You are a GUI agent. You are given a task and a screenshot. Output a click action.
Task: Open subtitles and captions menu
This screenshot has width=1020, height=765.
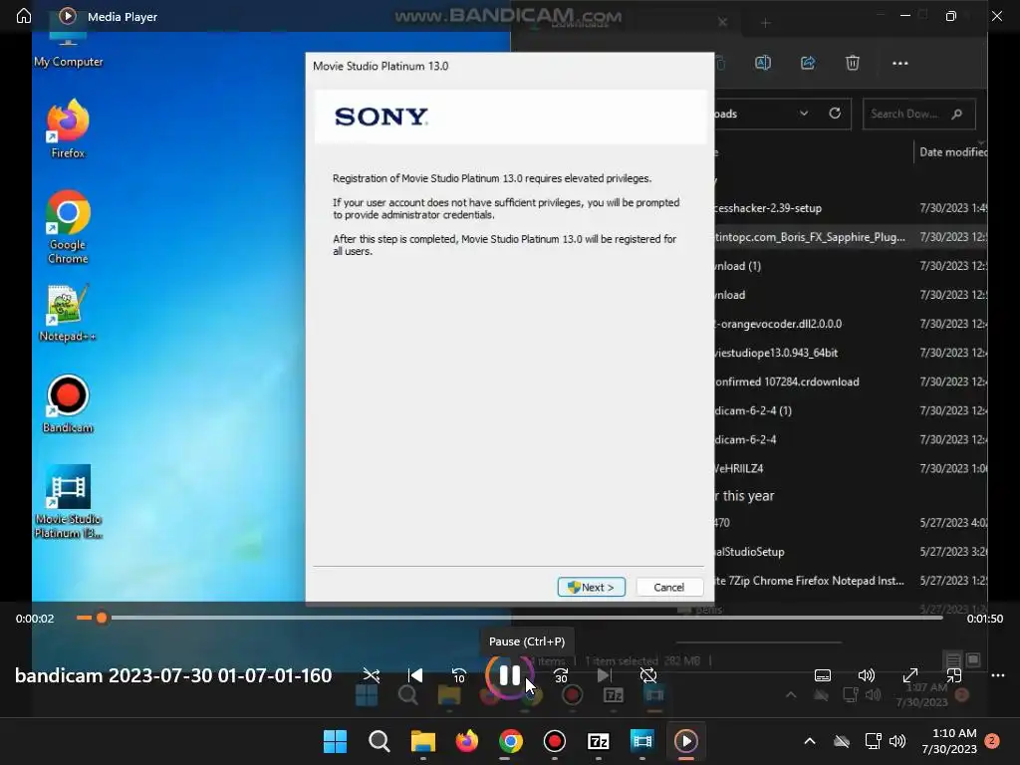pos(822,675)
